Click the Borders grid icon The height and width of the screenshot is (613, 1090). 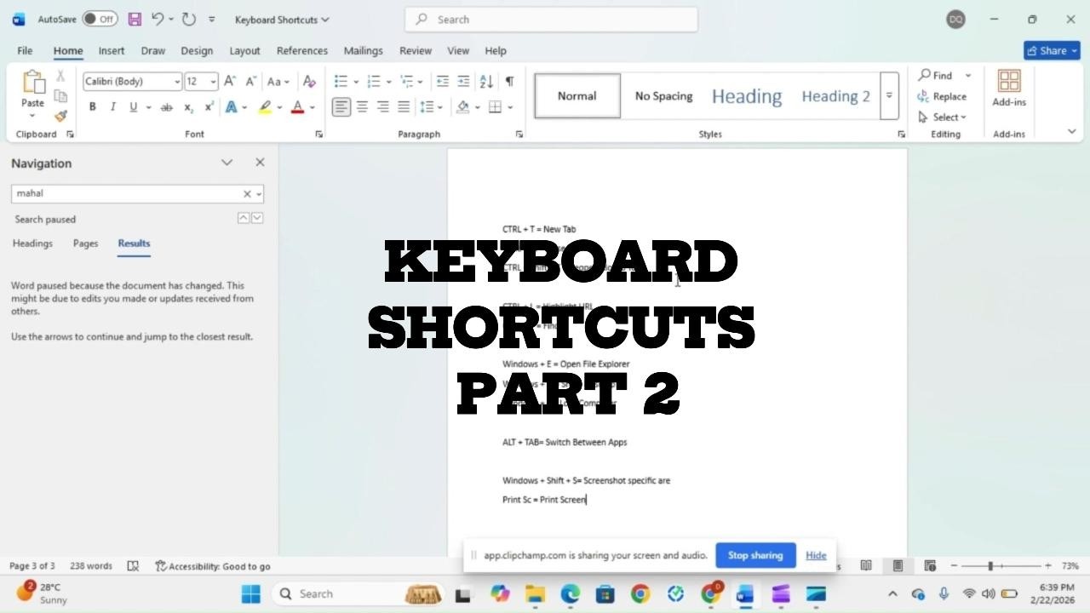(495, 106)
